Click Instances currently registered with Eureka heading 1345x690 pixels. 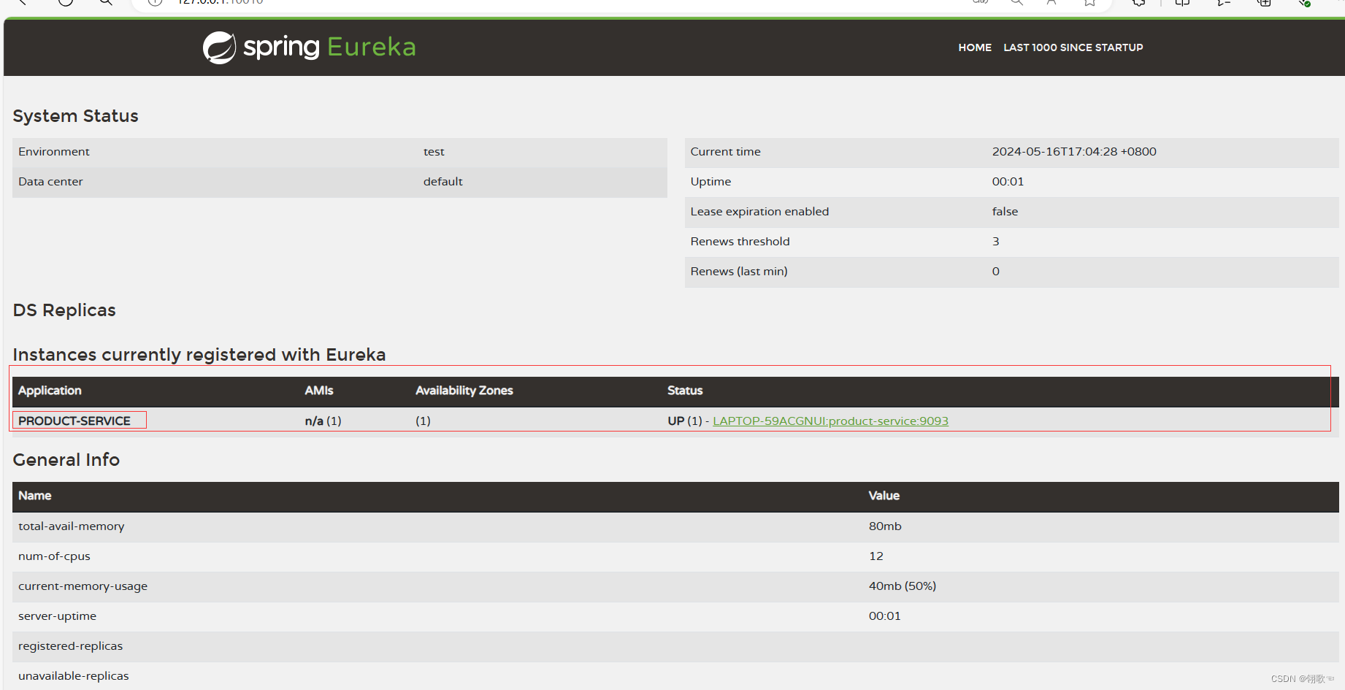pyautogui.click(x=199, y=355)
